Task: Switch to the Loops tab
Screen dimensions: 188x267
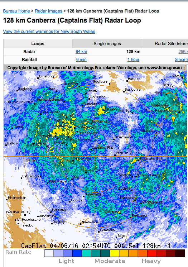Action: [38, 44]
